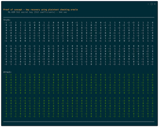The image size is (159, 127).
Task: Select the "Truth:" label
Action: [x=7, y=20]
